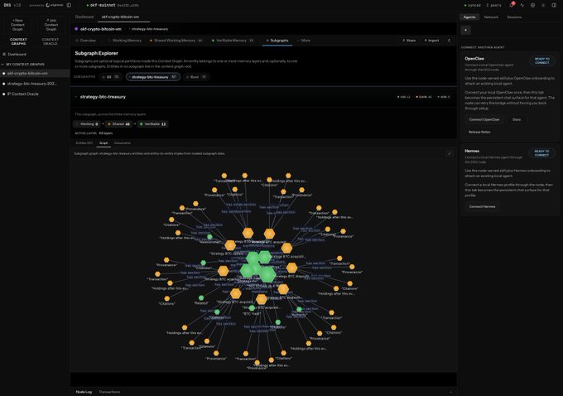Click the SWM 45 badge
This screenshot has width=563, height=396.
pyautogui.click(x=424, y=97)
